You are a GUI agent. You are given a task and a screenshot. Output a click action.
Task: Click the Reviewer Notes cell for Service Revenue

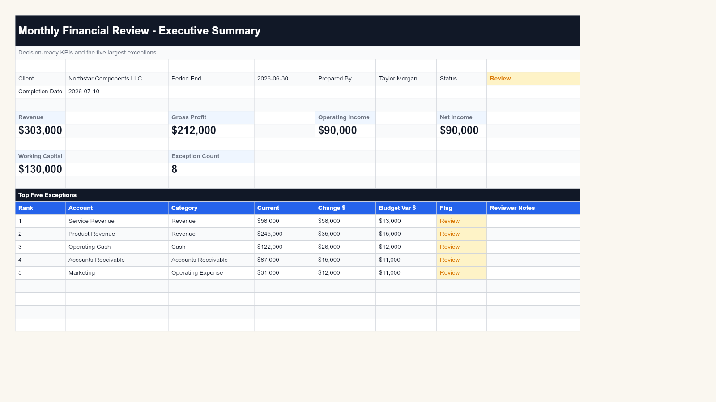[x=533, y=221]
